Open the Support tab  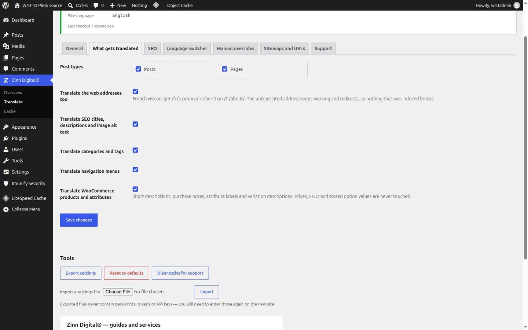point(323,48)
